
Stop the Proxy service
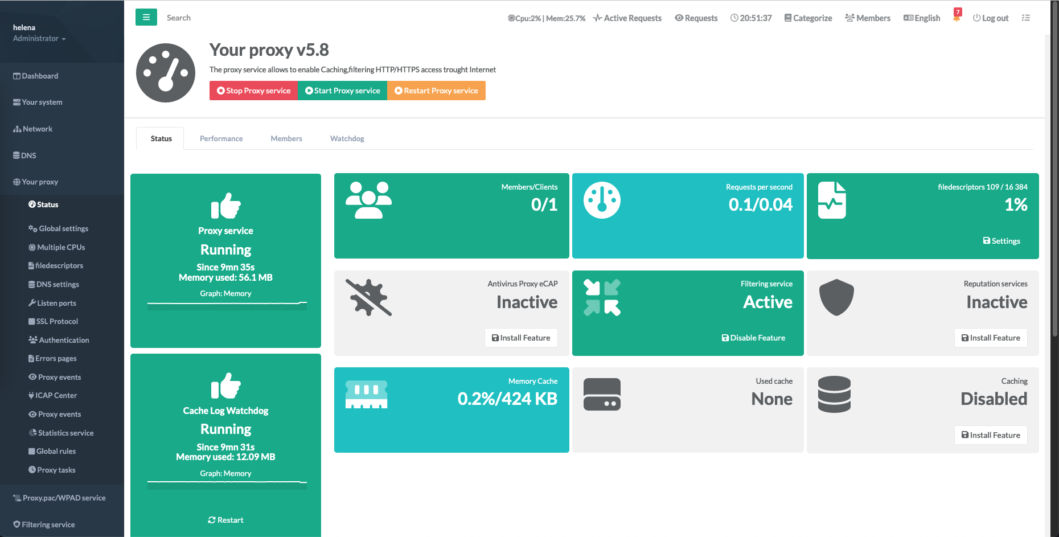pos(253,91)
